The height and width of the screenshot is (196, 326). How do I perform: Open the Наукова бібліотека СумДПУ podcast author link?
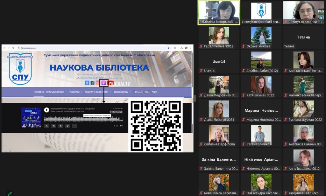[72, 108]
